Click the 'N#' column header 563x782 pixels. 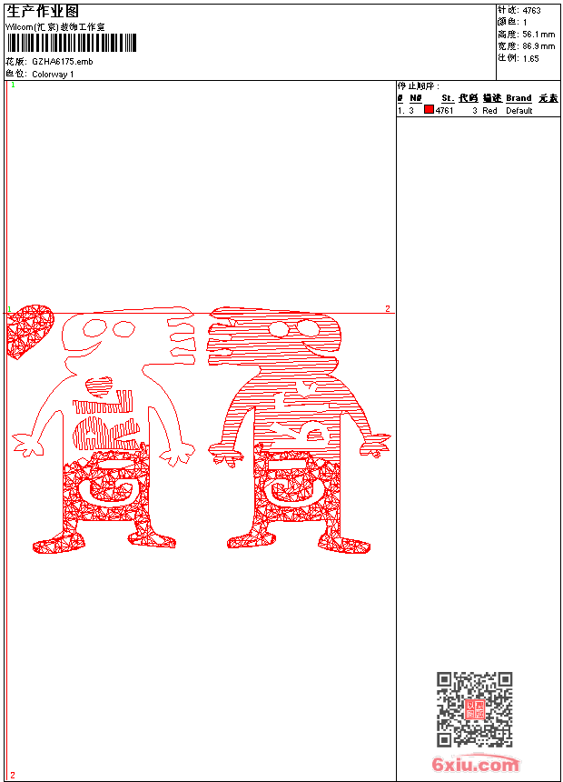click(x=416, y=98)
